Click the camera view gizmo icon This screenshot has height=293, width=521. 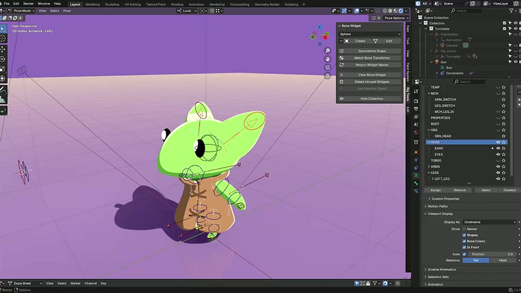(329, 67)
